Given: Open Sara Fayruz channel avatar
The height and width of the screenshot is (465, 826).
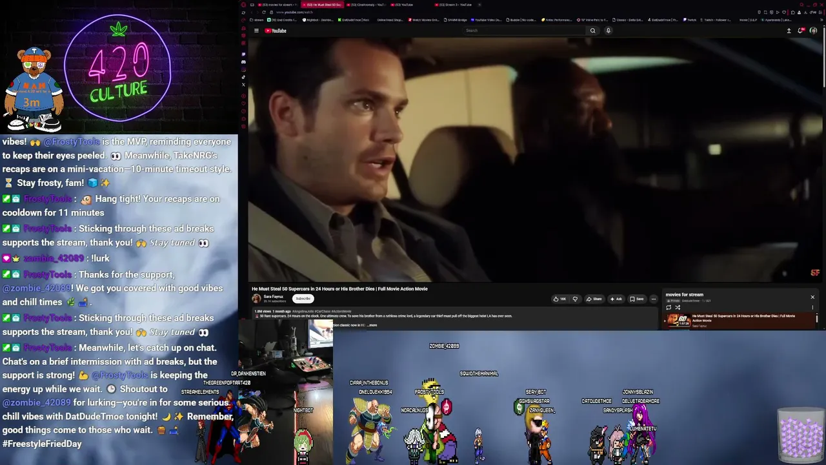Looking at the screenshot, I should (256, 298).
